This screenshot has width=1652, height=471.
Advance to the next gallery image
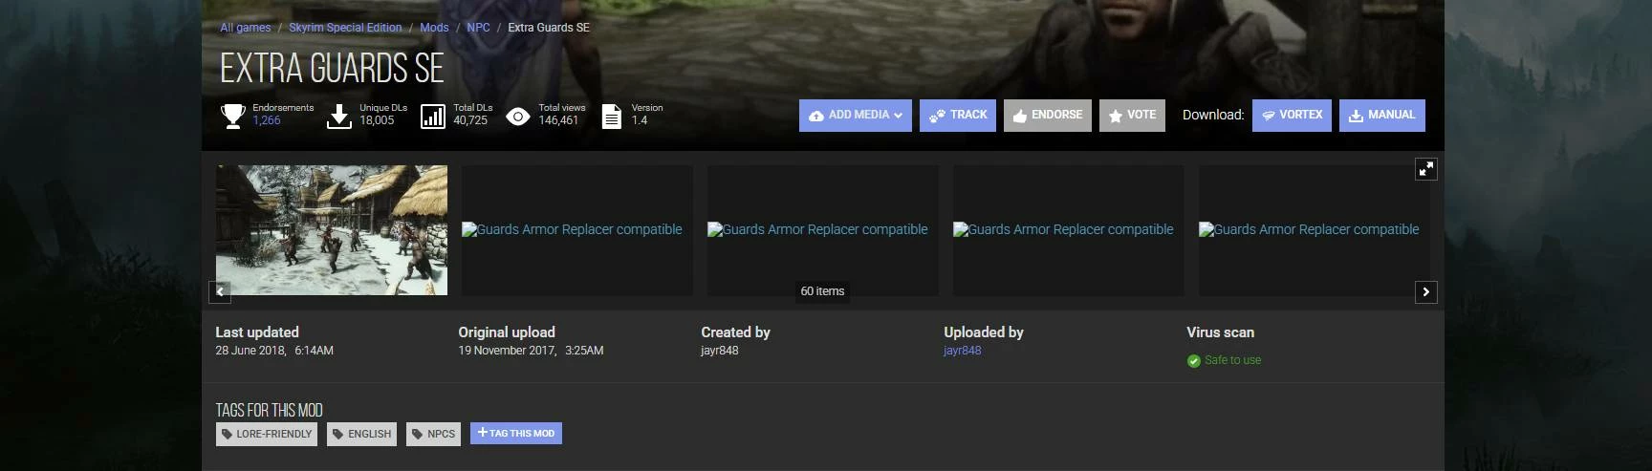[x=1426, y=292]
